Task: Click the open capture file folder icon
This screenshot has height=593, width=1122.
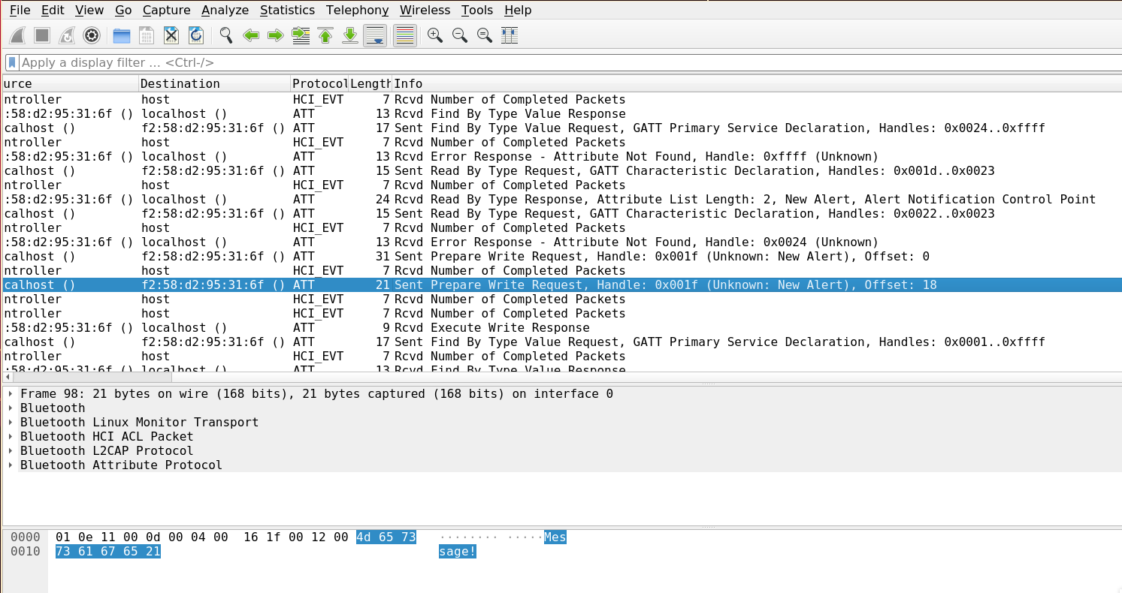Action: 121,35
